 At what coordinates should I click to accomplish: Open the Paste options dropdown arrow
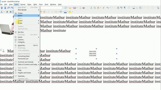100,8
